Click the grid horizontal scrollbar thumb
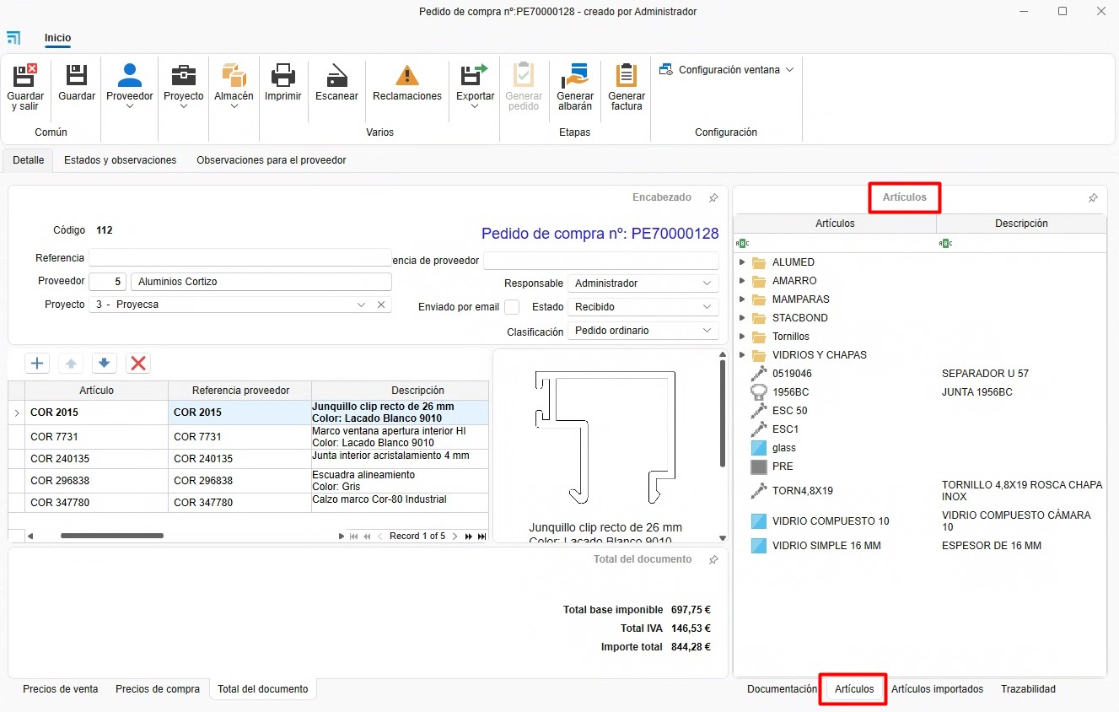This screenshot has height=712, width=1119. [111, 537]
